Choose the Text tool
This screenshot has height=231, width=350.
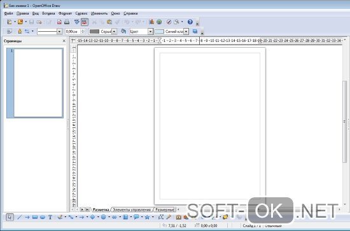[50, 217]
